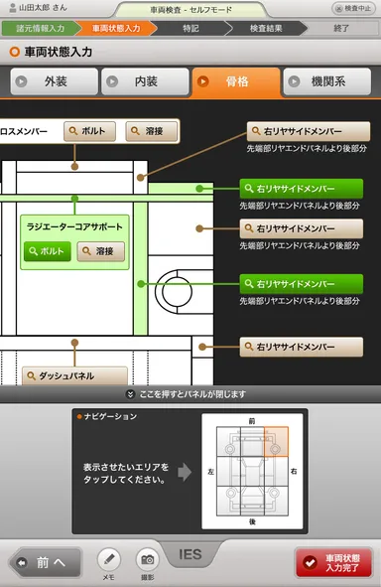
Task: Select middle beige 右リヤサイドメンバー button
Action: coord(302,228)
